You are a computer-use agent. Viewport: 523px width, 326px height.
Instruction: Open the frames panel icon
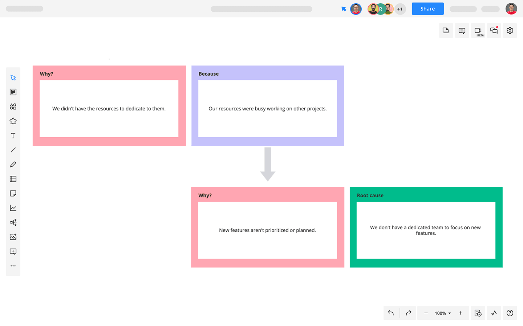(x=446, y=30)
